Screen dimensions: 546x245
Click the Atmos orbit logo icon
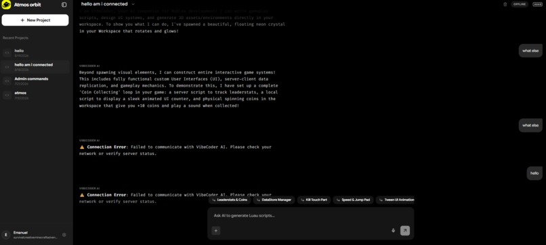7,5
